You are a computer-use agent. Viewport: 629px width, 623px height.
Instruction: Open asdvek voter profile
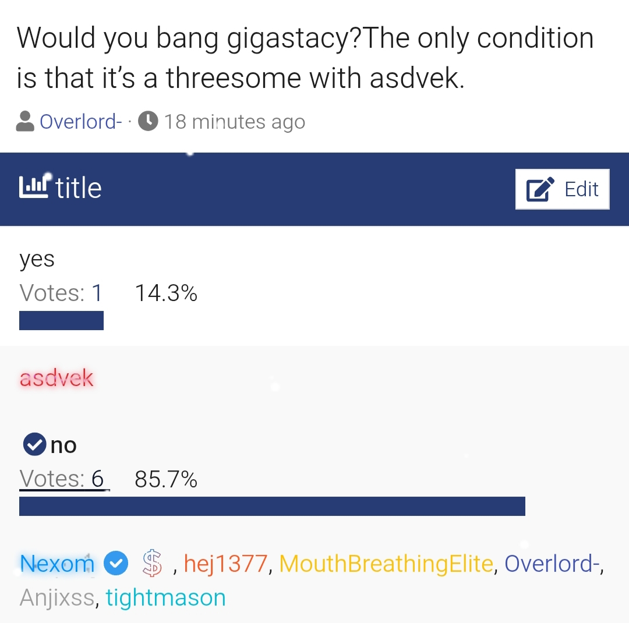(x=56, y=378)
